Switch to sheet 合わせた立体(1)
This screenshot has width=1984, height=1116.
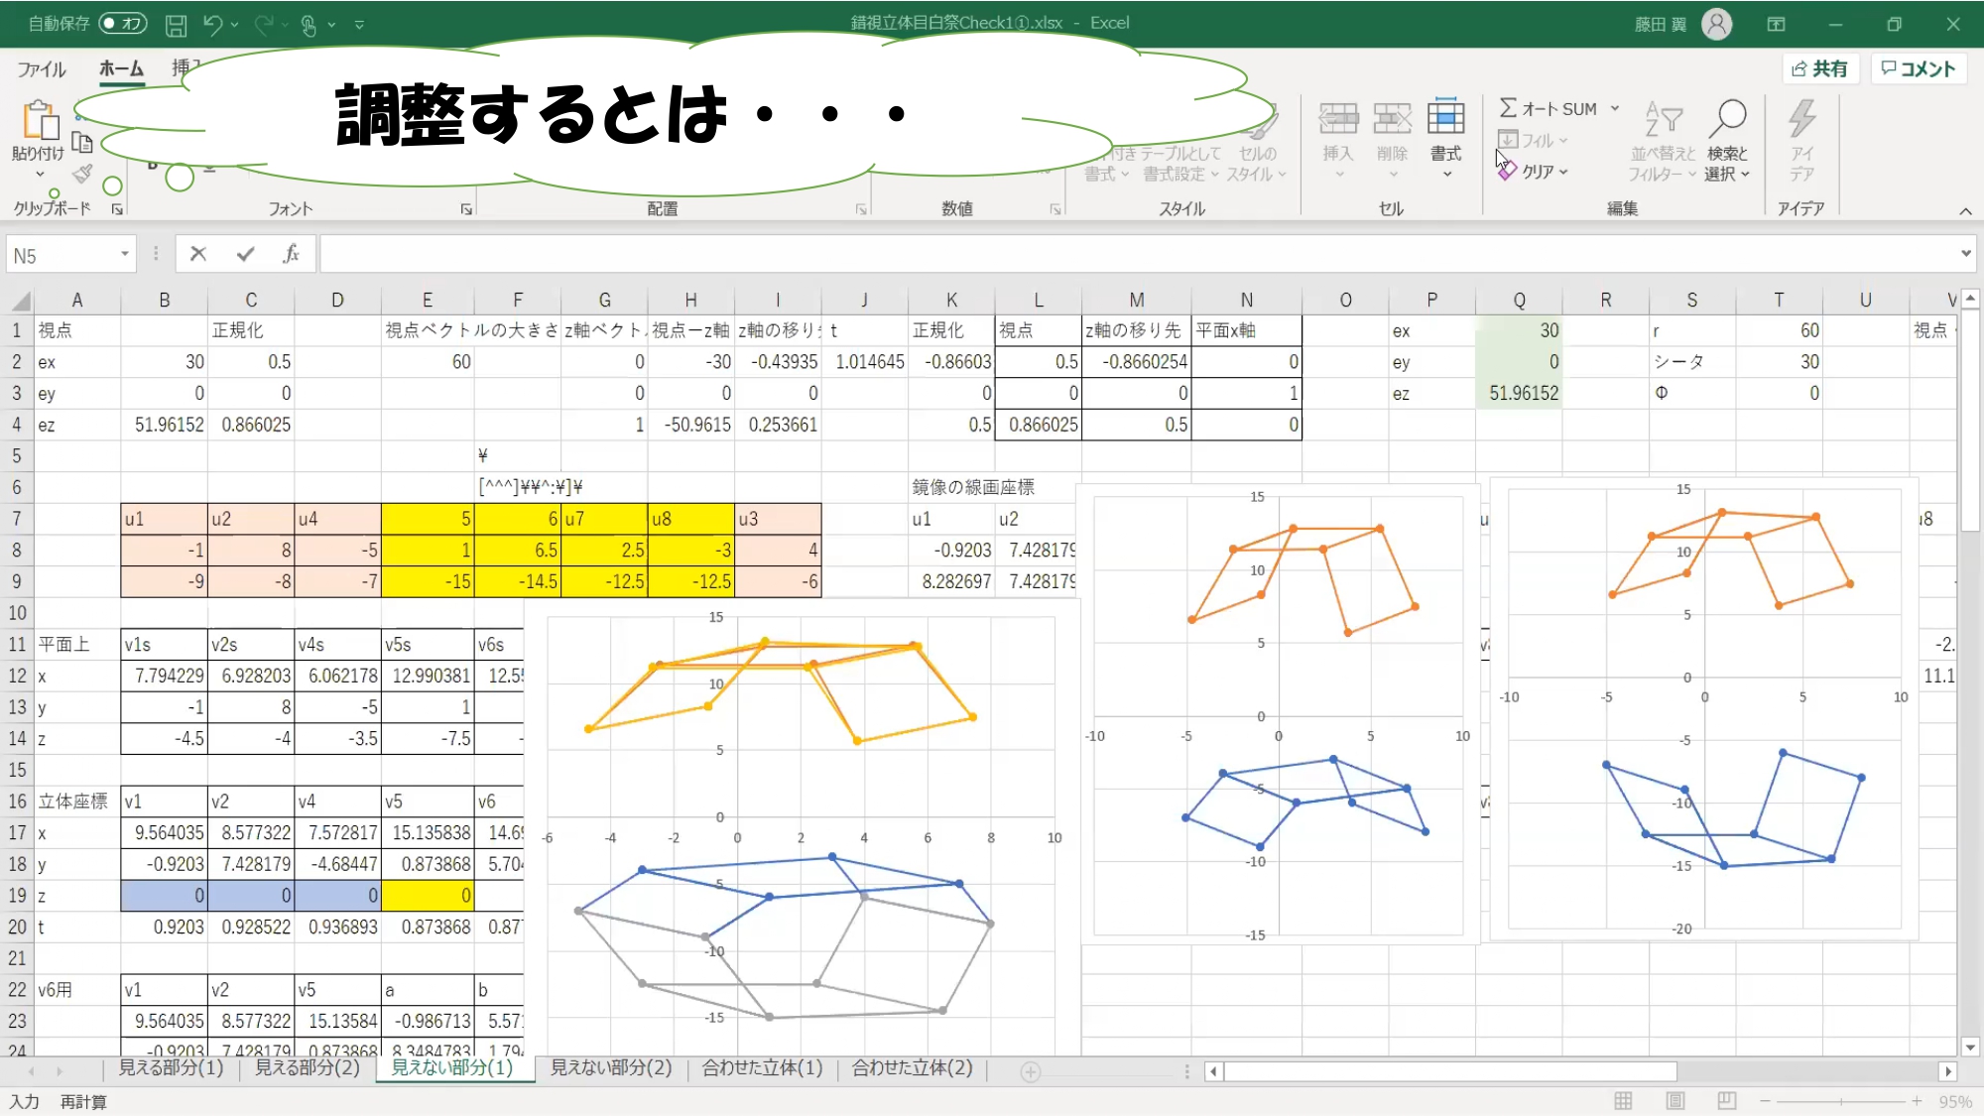click(x=762, y=1068)
